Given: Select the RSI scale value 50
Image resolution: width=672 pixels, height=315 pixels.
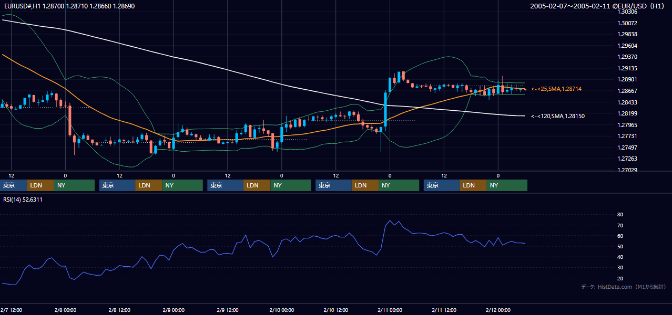Looking at the screenshot, I should (x=620, y=246).
